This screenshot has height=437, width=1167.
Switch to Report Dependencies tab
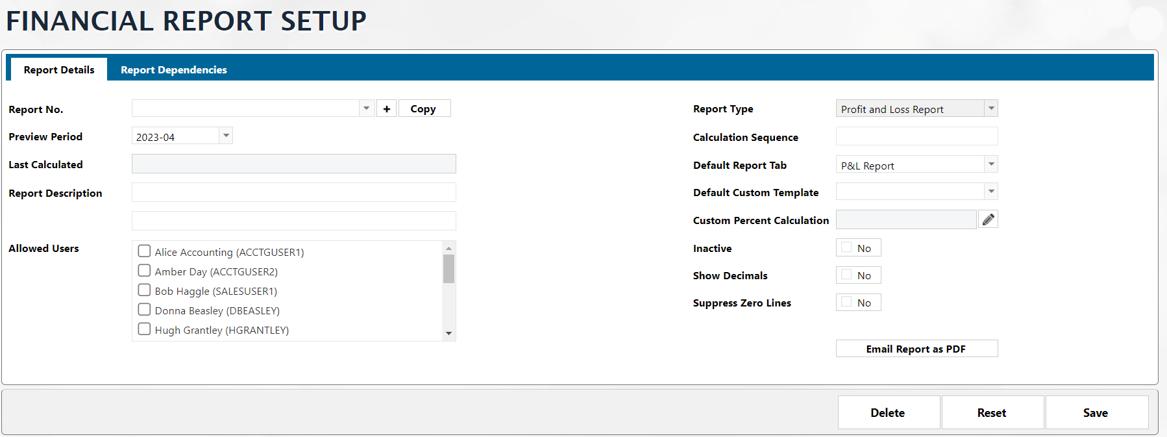173,70
